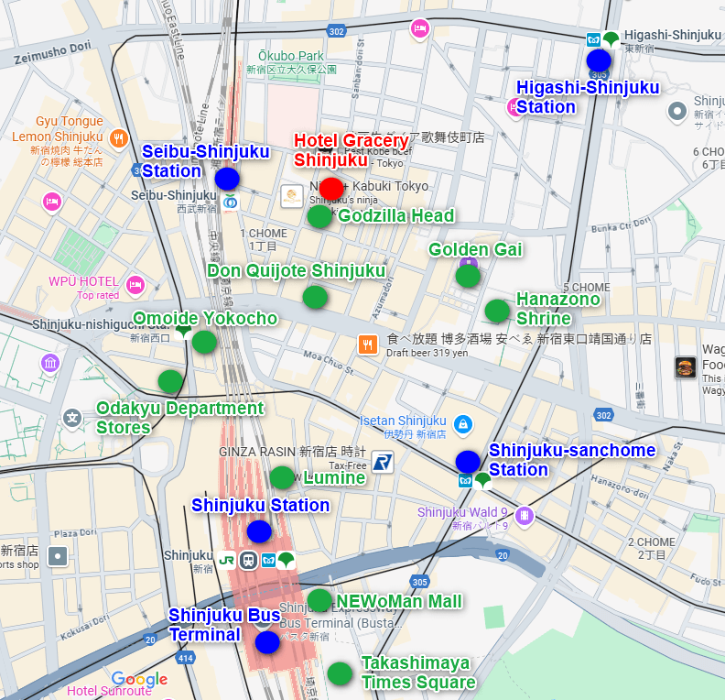Click the Shinjuku-sanchome blue metro logo
Viewport: 725px width, 700px height.
coord(465,481)
